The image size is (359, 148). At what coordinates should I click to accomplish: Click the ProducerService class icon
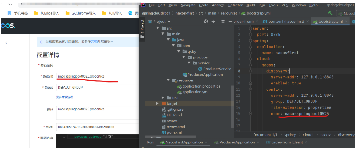pos(200,69)
